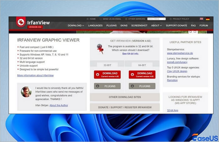Image resolution: width=219 pixels, height=142 pixels.
Task: Click the Version 4.62 red badge
Action: pyautogui.click(x=35, y=27)
